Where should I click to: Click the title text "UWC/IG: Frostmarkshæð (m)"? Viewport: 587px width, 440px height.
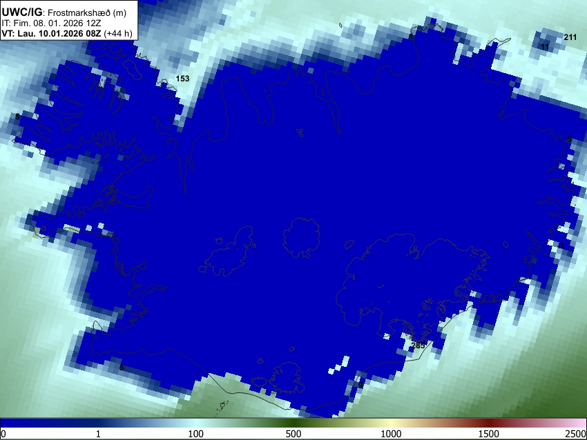point(64,12)
